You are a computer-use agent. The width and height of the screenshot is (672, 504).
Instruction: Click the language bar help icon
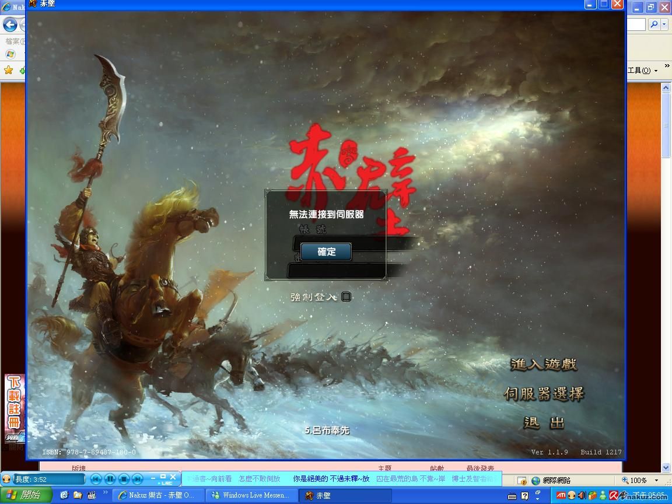(x=525, y=496)
